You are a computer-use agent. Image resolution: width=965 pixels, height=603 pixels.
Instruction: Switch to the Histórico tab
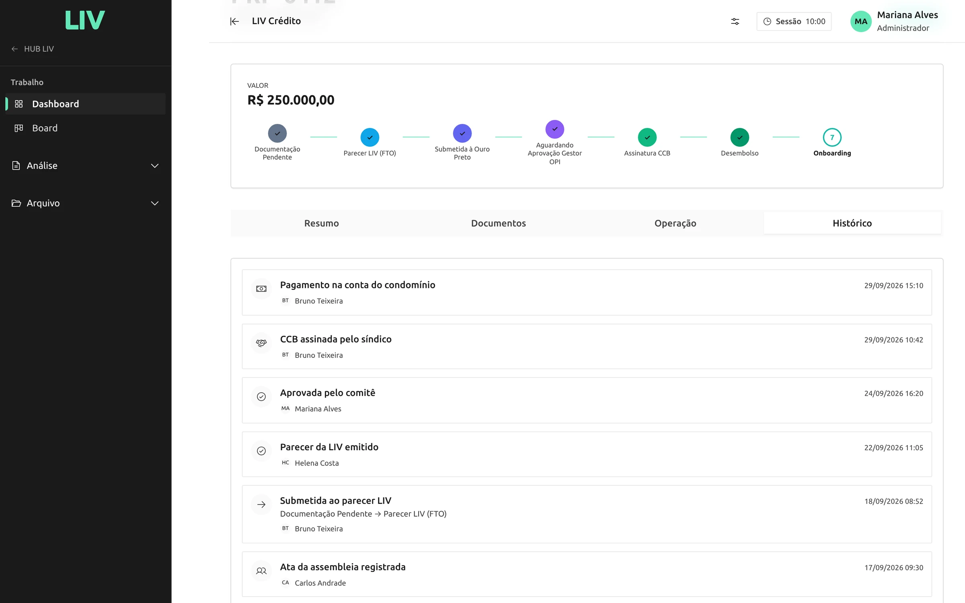pos(852,223)
